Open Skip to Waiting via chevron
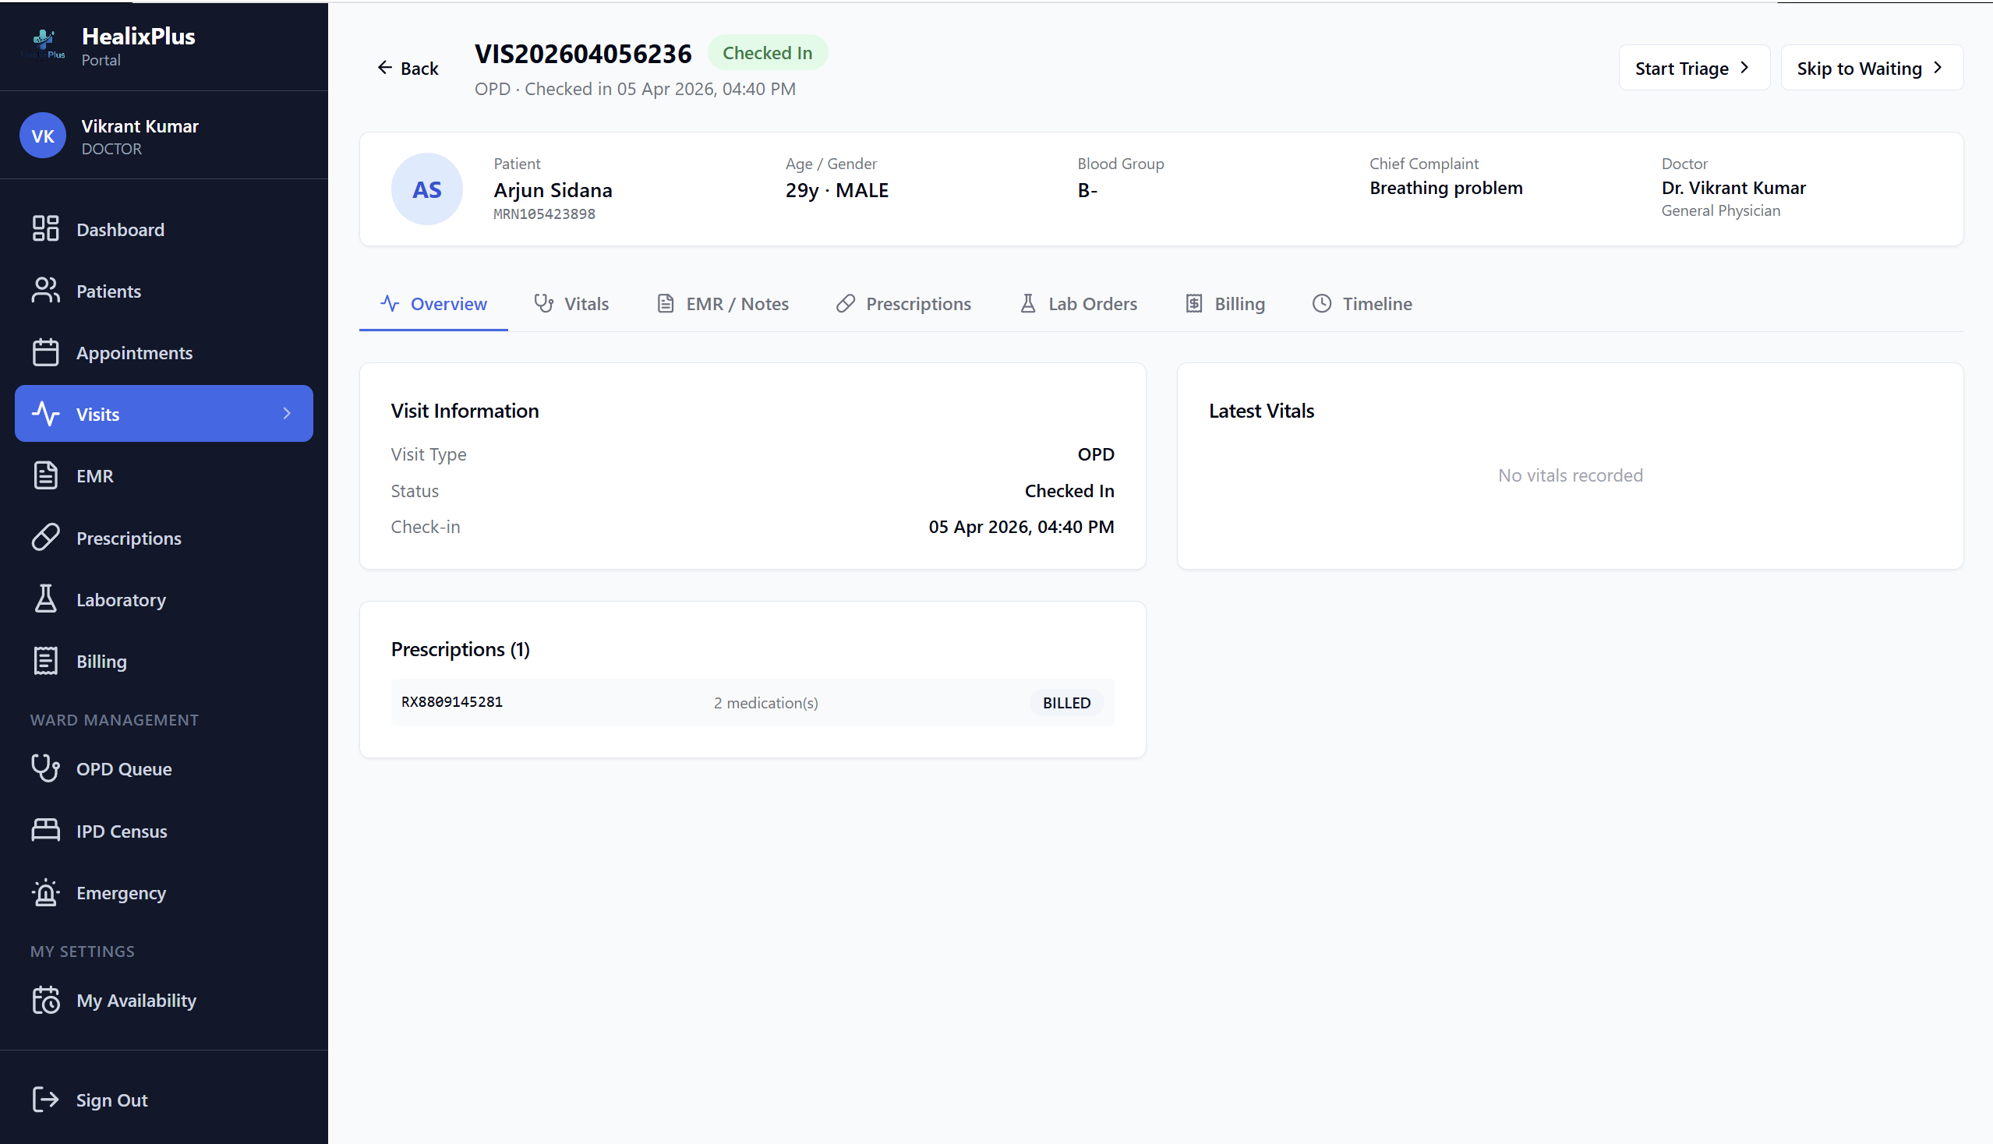 1938,68
